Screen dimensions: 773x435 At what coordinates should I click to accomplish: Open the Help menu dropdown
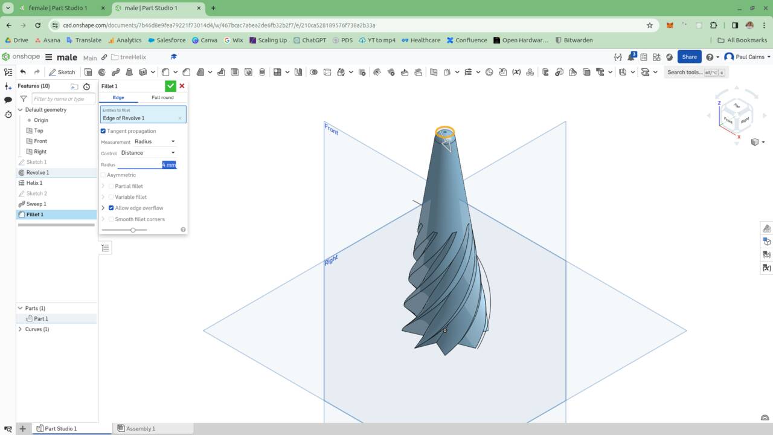[x=712, y=57]
